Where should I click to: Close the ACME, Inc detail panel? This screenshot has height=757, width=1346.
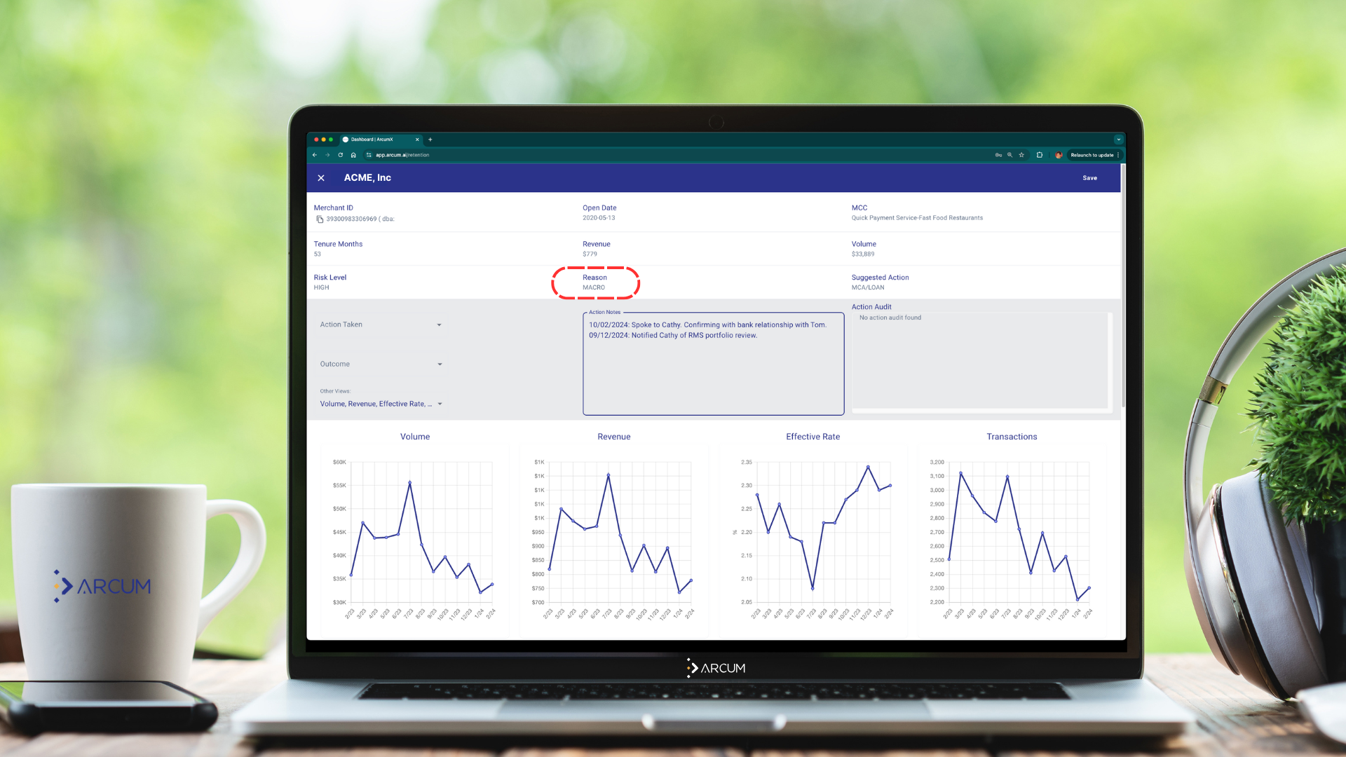point(321,178)
